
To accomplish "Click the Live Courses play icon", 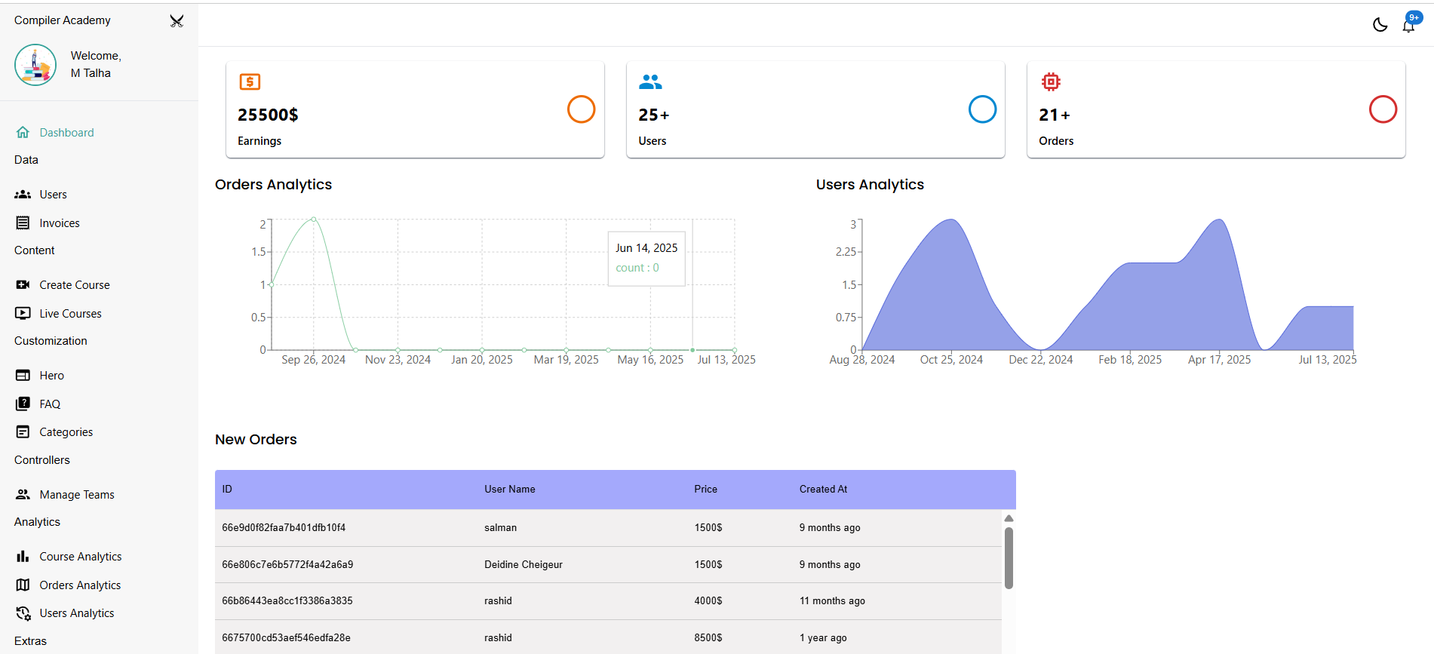I will point(23,314).
